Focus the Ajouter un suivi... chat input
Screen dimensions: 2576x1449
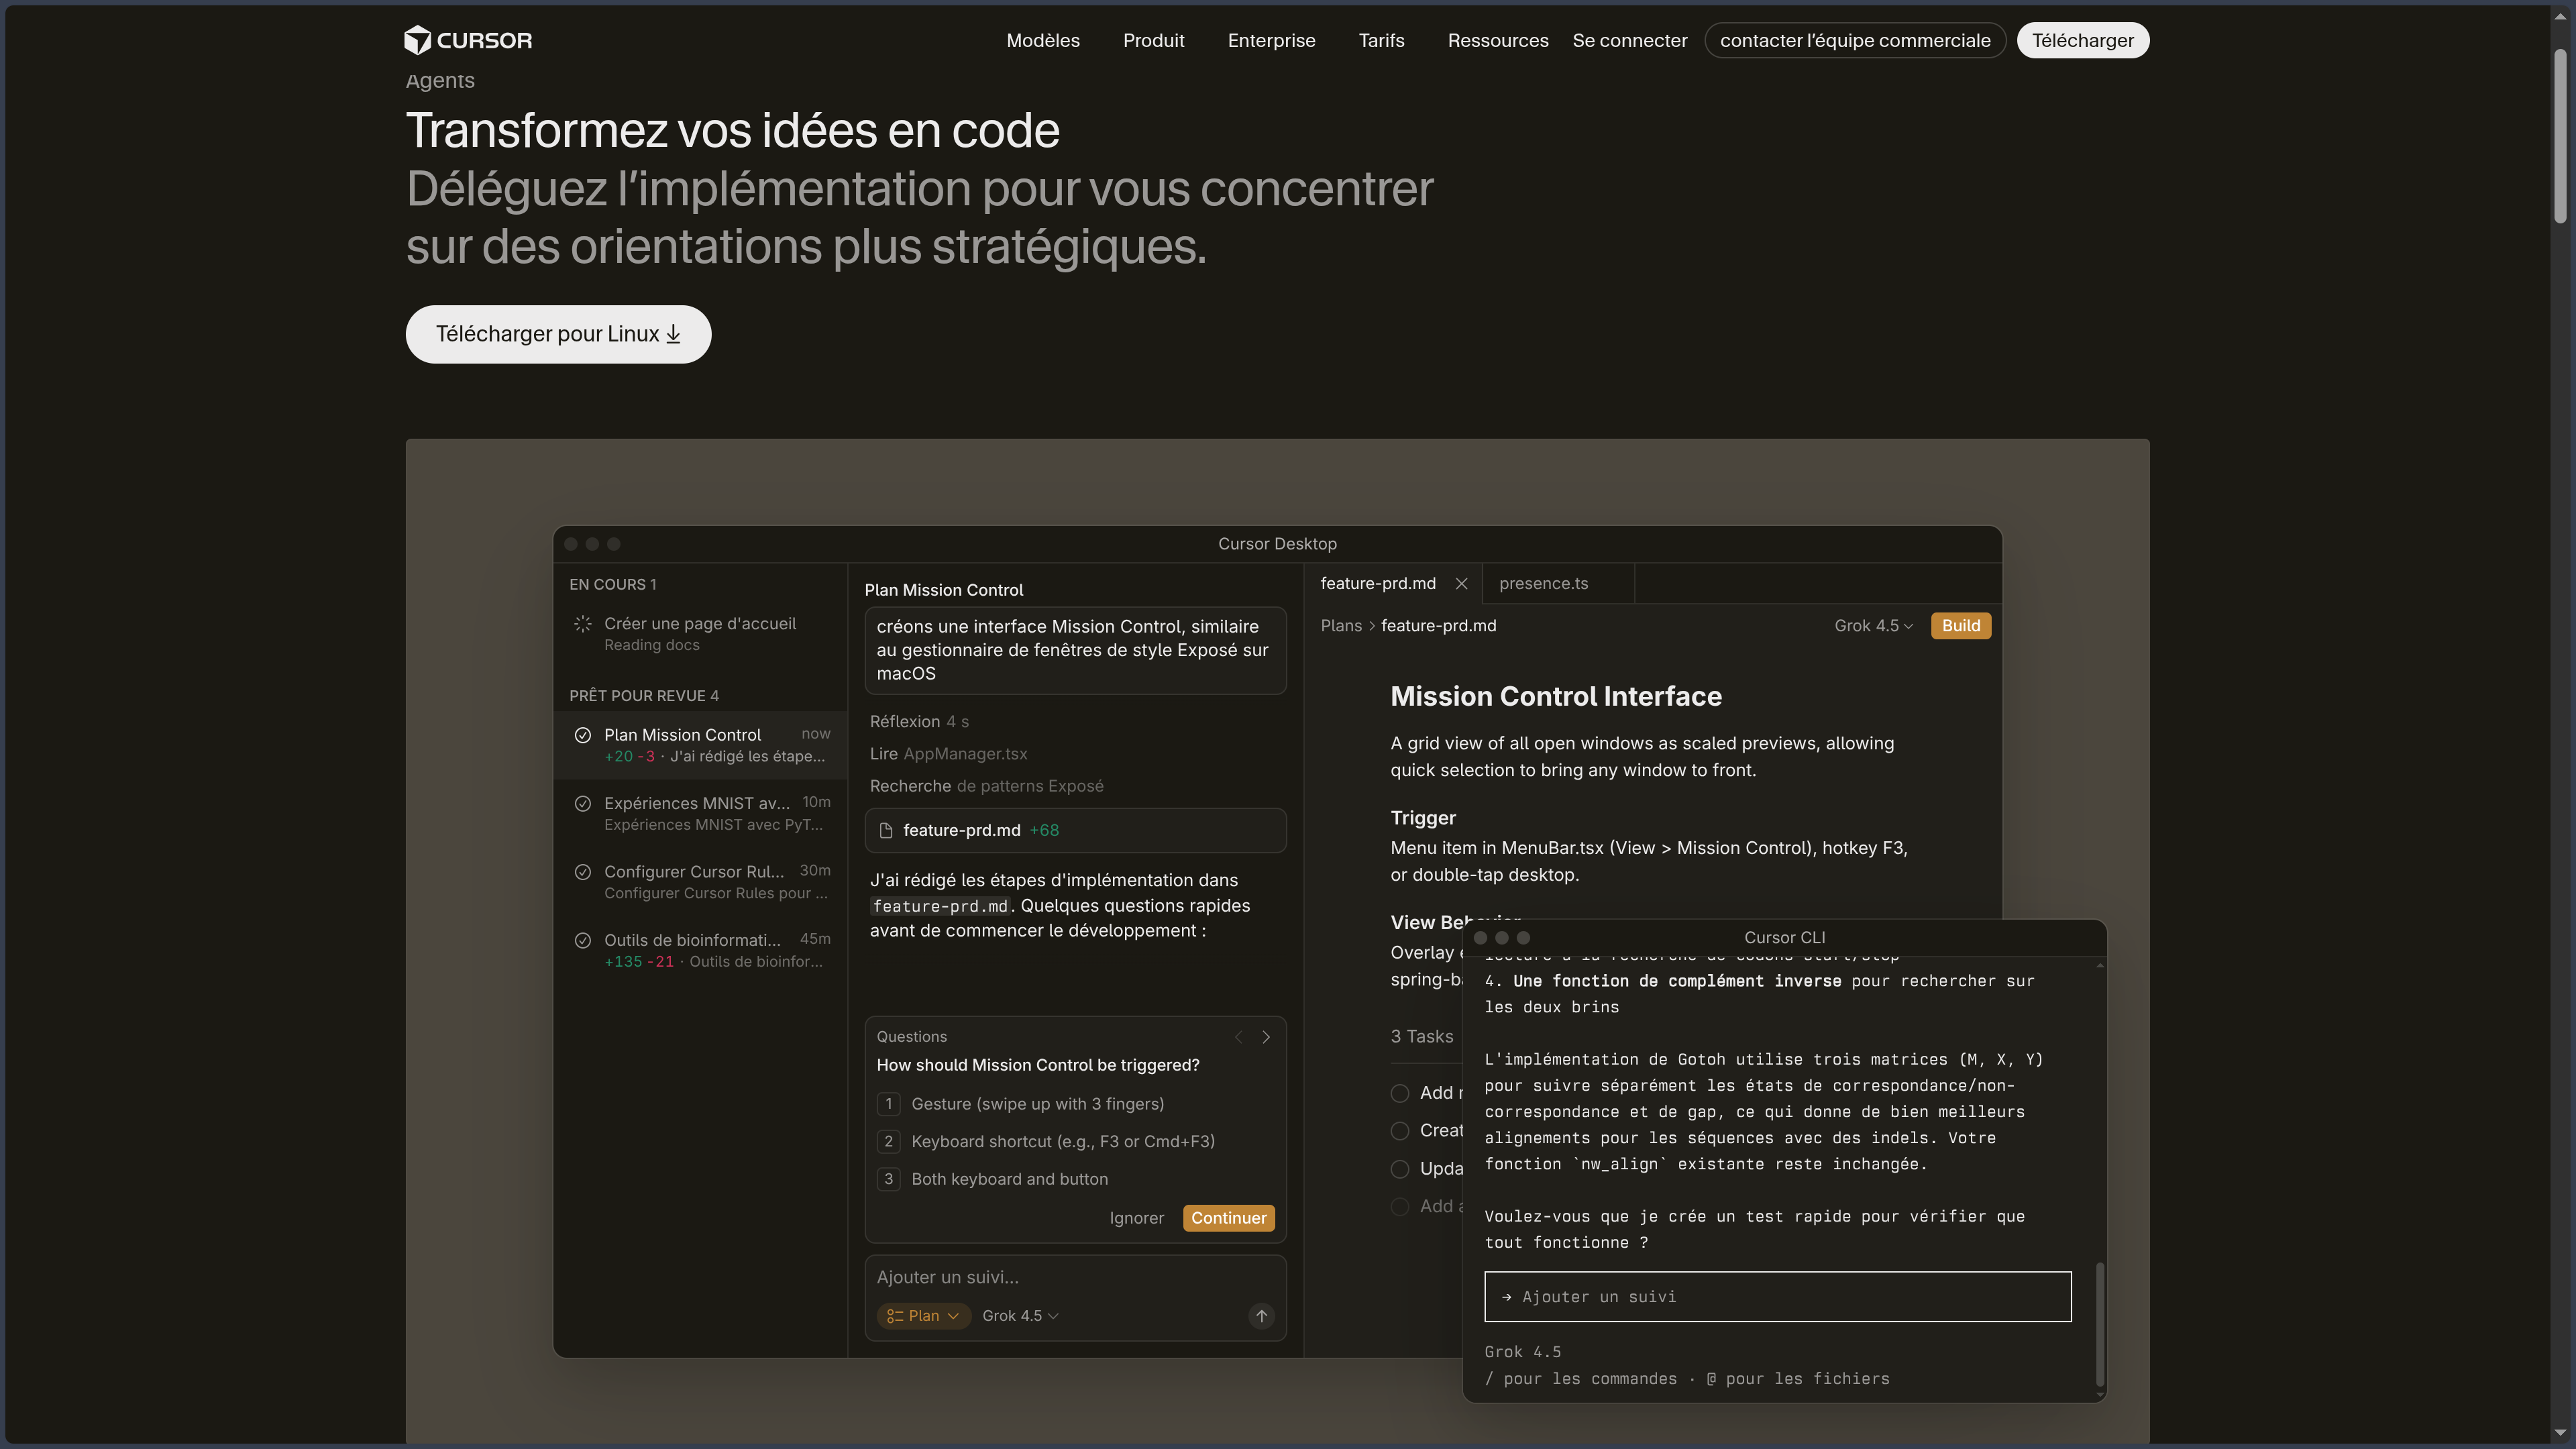[1075, 1278]
